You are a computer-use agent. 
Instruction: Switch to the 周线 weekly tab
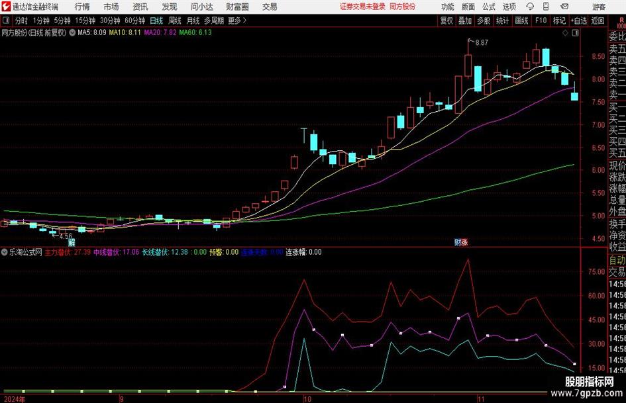(x=175, y=21)
